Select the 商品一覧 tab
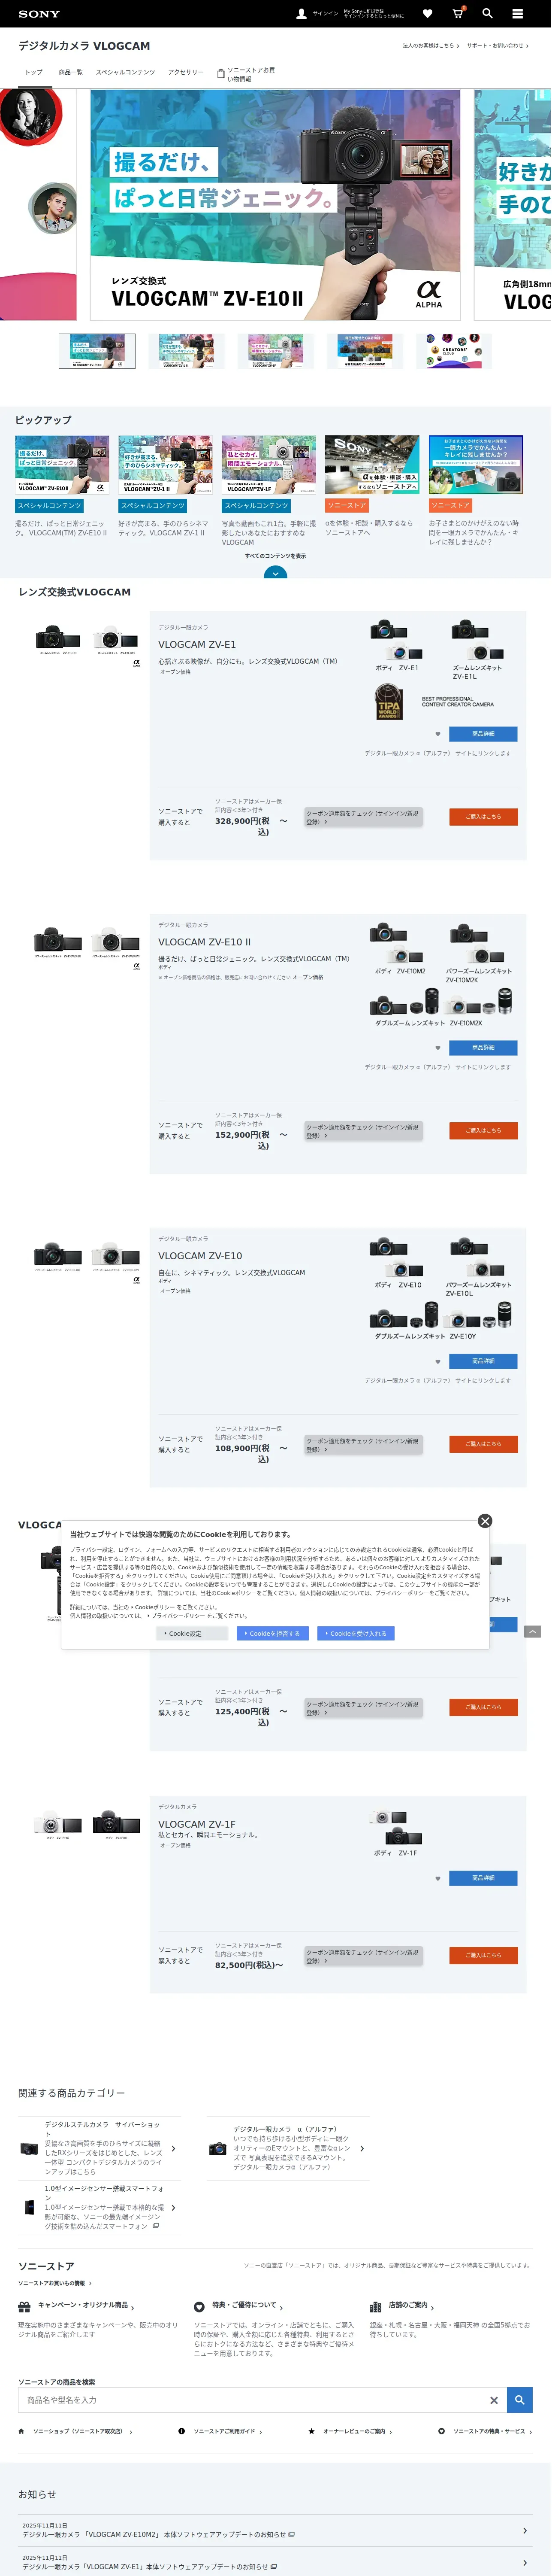Image resolution: width=552 pixels, height=2576 pixels. click(x=70, y=72)
